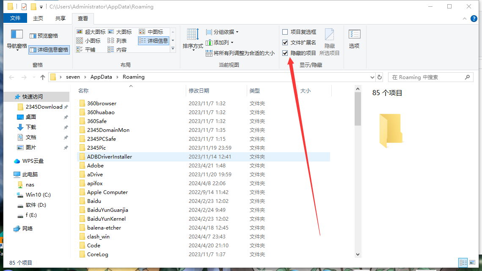Viewport: 482px width, 271px height.
Task: Go up one folder level
Action: coord(43,77)
